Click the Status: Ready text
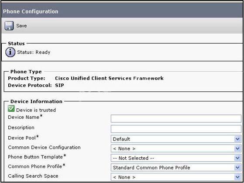Viewport: 244px width, 183px height. point(34,52)
